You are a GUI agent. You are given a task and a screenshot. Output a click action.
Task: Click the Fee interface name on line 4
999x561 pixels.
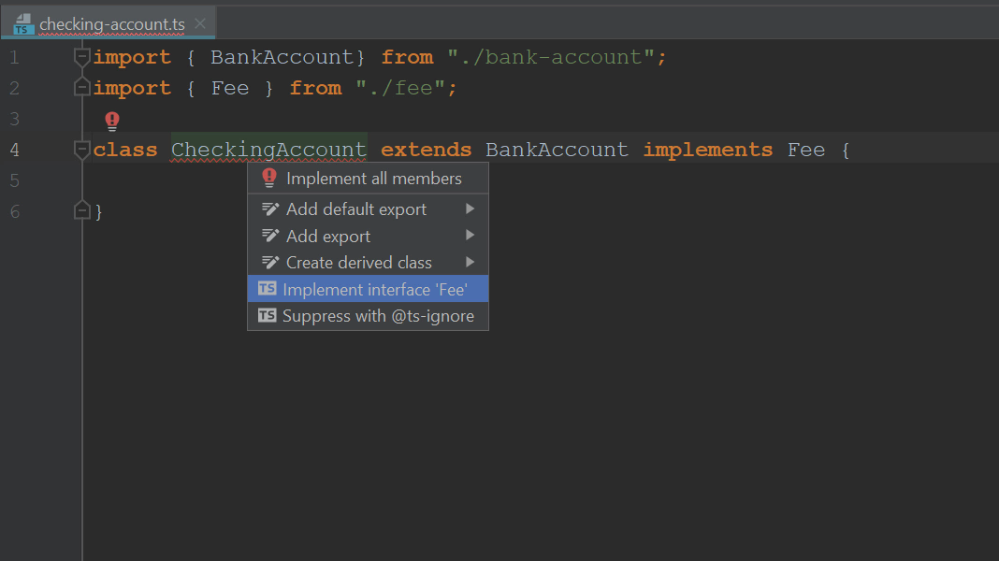click(x=806, y=150)
